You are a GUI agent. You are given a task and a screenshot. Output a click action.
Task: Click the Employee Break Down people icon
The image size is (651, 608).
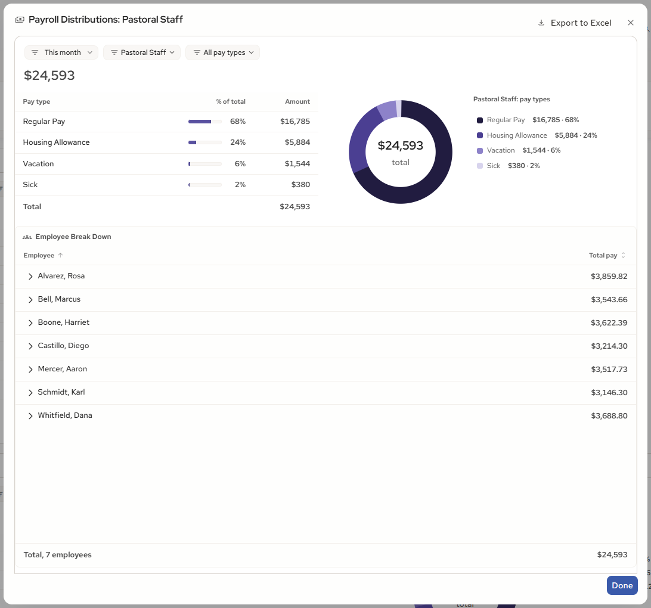tap(27, 237)
